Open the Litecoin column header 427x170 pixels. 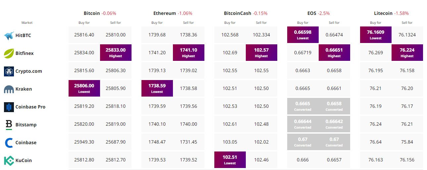379,14
